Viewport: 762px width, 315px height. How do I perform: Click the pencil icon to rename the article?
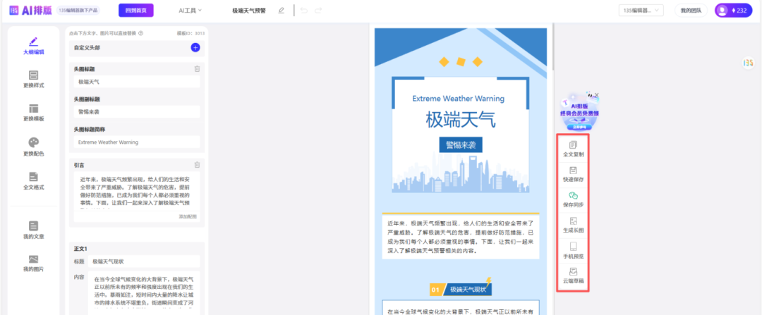click(x=281, y=10)
